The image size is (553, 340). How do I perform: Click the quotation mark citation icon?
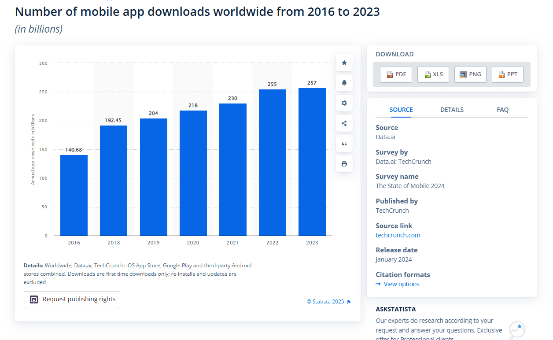[x=344, y=144]
